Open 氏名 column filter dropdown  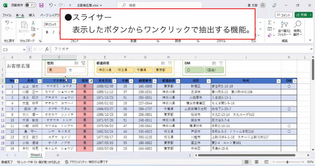coord(40,81)
